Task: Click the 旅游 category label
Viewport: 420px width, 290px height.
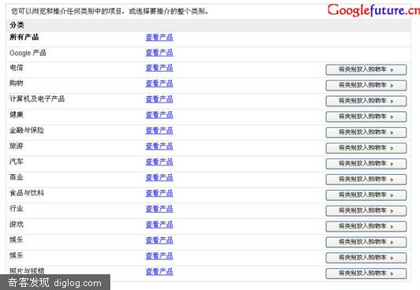Action: coord(17,146)
